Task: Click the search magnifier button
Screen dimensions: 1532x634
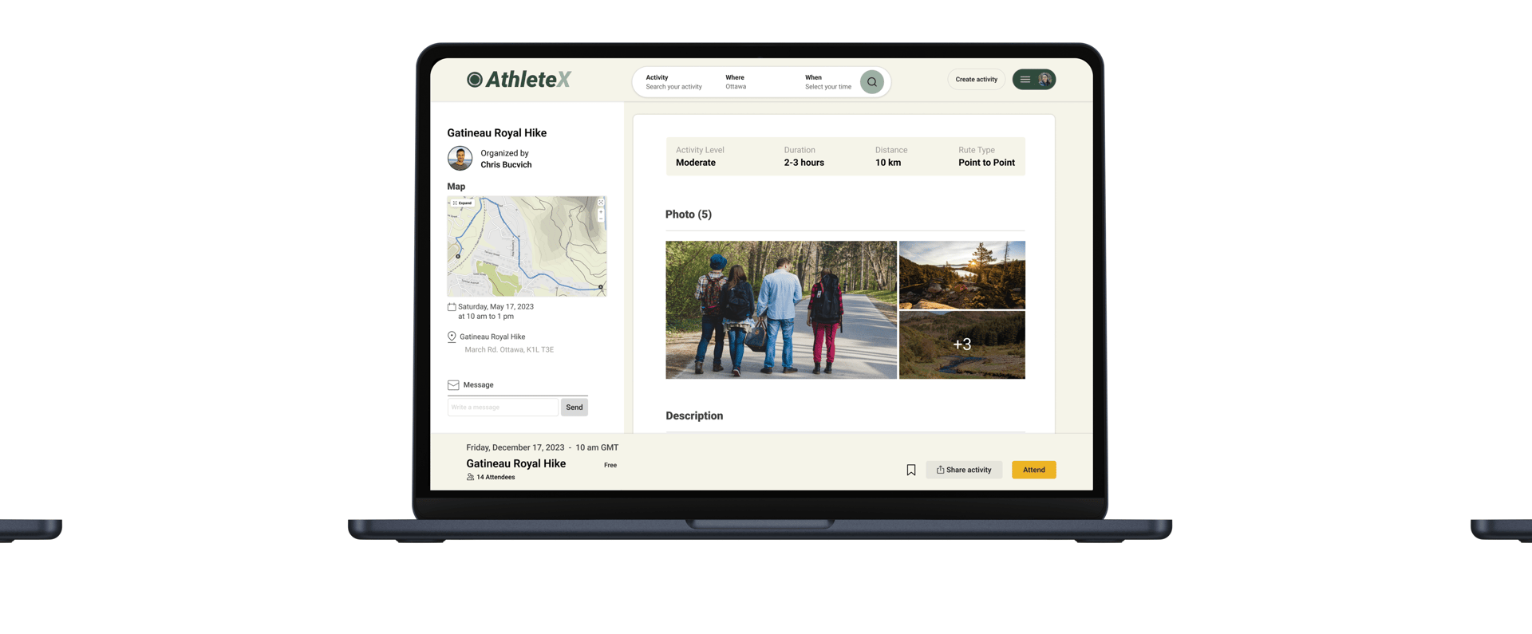Action: tap(871, 81)
